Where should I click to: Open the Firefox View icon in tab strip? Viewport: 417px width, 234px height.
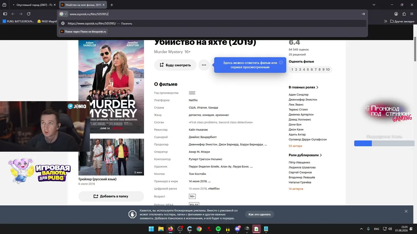(4, 5)
